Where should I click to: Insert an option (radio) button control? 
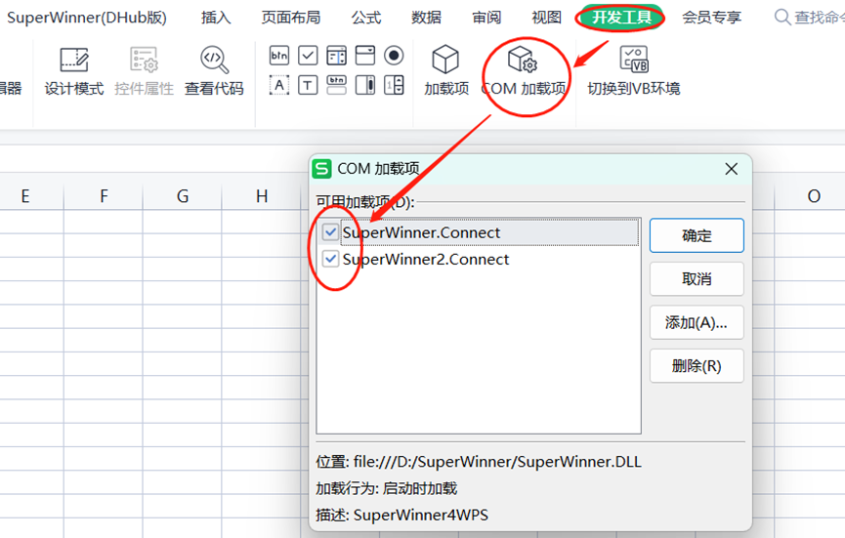point(394,56)
